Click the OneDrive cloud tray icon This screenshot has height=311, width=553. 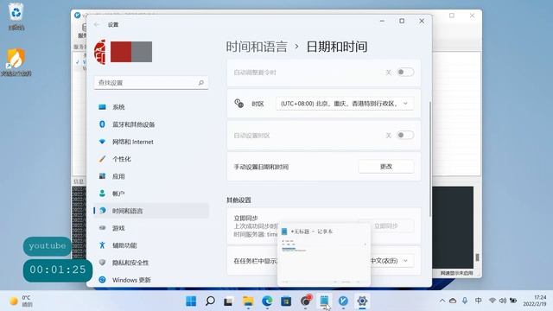tap(453, 301)
